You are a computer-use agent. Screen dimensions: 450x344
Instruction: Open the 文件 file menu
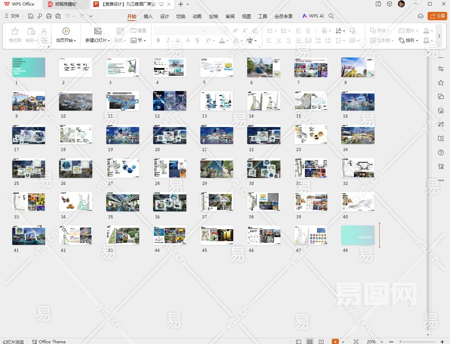pos(12,16)
